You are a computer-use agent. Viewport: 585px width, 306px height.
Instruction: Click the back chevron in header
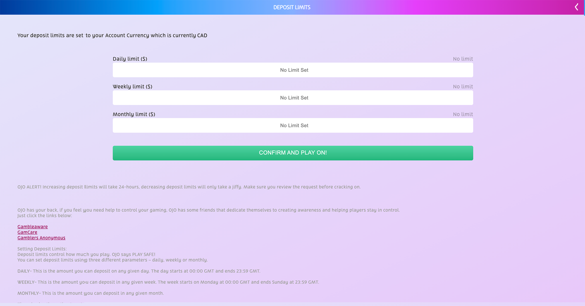point(576,7)
